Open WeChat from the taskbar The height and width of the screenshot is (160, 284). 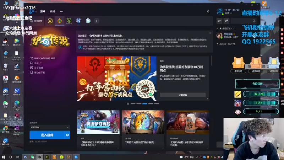pos(32,157)
